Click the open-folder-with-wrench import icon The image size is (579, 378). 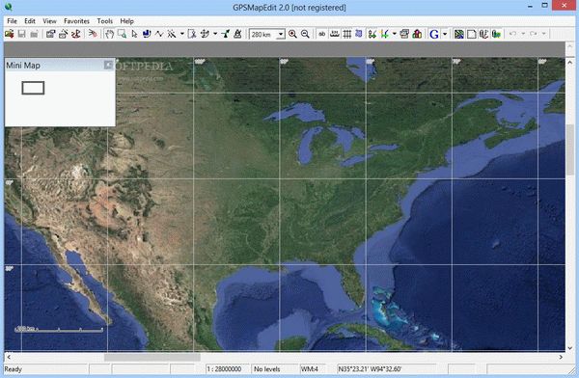[x=63, y=35]
